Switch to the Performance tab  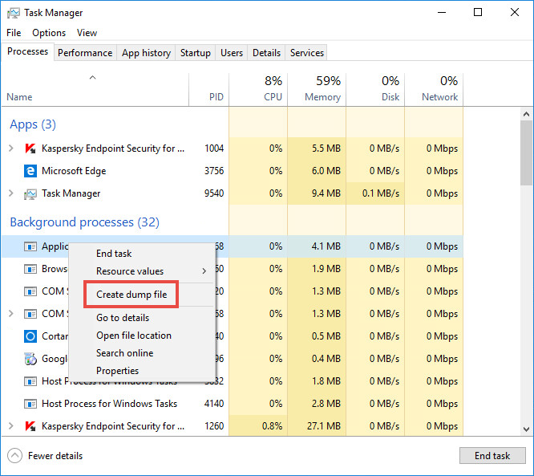pos(85,53)
